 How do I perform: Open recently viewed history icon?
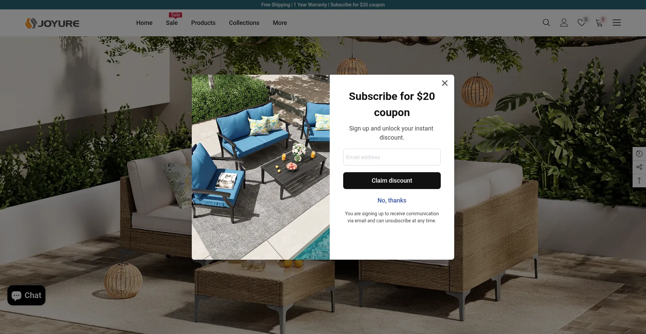(x=639, y=154)
